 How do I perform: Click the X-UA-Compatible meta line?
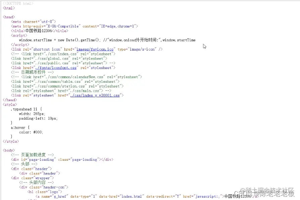(x=74, y=26)
